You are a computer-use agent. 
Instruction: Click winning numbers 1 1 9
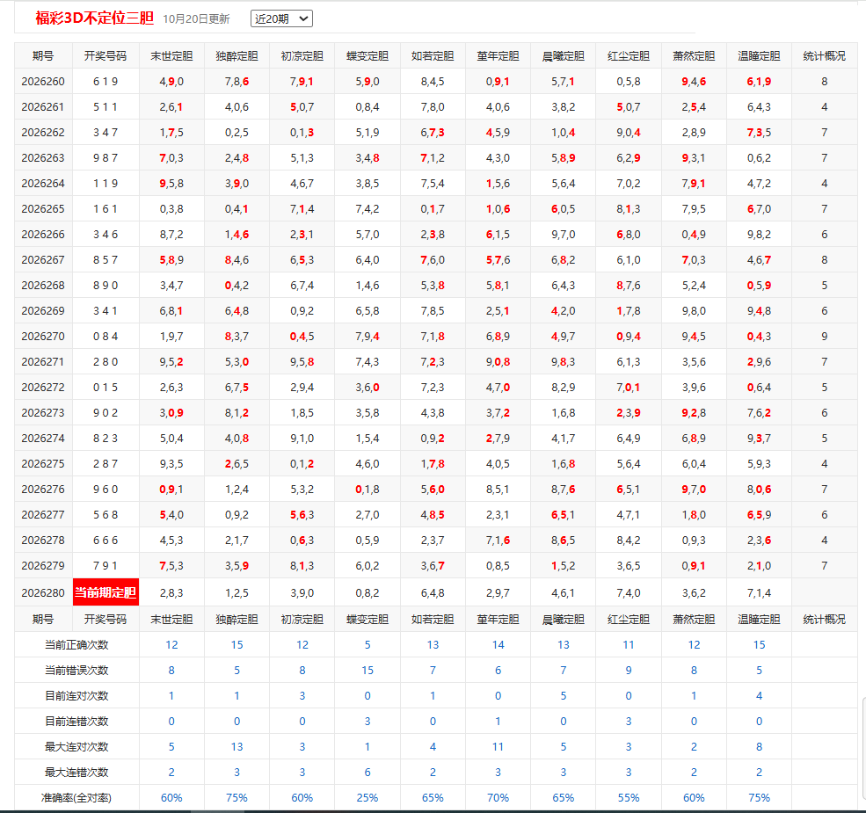[x=106, y=184]
